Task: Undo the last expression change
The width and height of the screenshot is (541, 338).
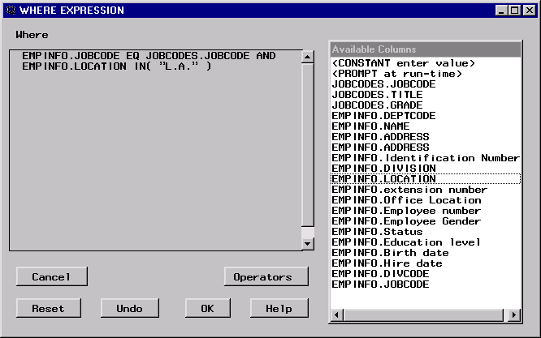Action: click(129, 308)
